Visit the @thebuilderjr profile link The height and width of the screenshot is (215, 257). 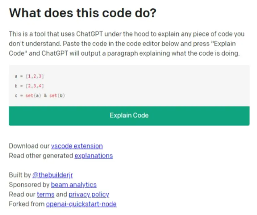click(x=52, y=175)
